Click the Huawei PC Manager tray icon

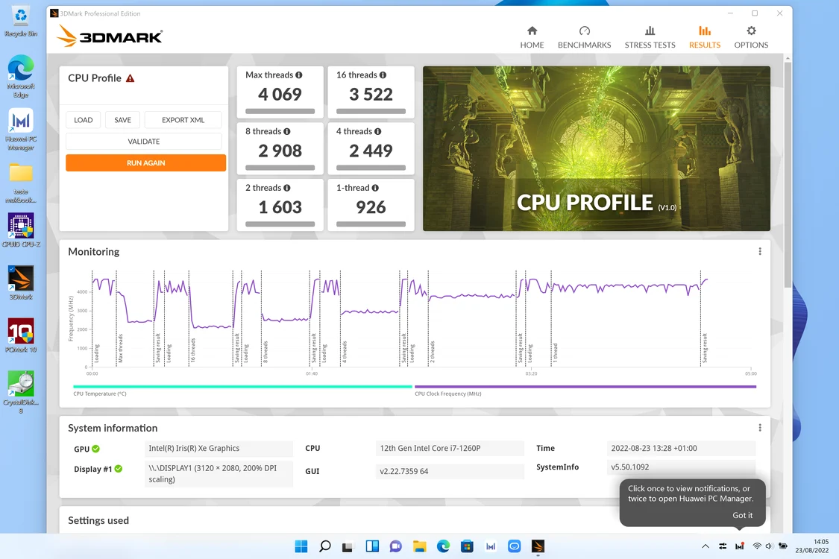pos(740,546)
